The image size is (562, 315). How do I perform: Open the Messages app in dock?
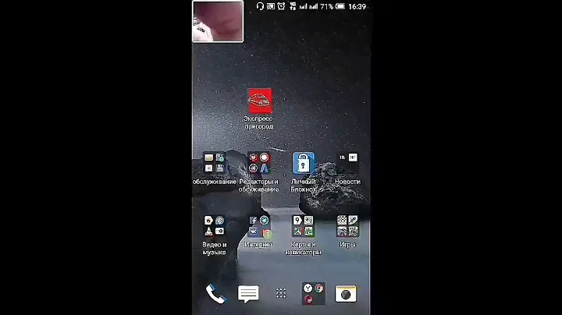tap(248, 294)
